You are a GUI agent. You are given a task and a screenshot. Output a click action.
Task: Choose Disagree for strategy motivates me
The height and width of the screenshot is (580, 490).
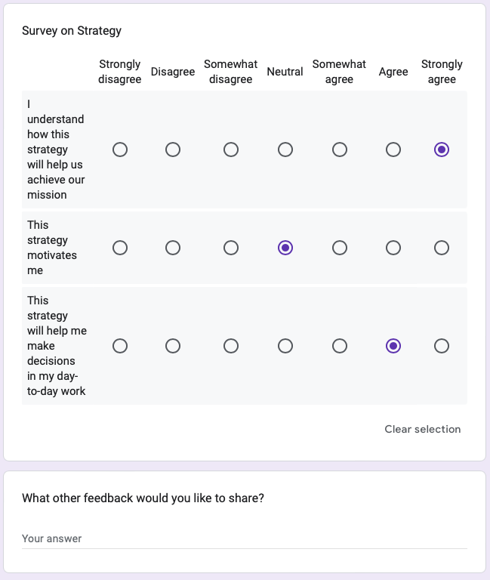173,248
